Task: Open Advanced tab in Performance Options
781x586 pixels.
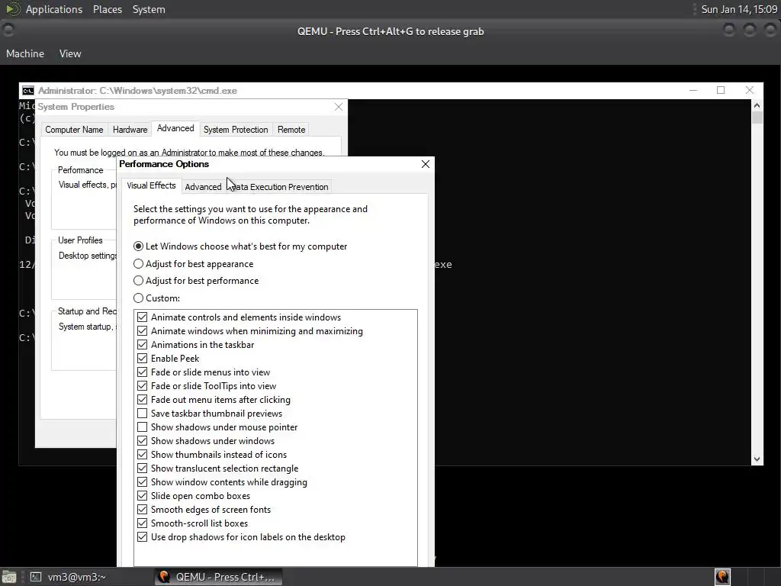Action: pyautogui.click(x=203, y=187)
